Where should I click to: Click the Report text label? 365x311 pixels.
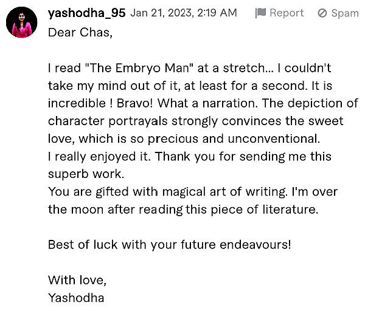tap(287, 13)
